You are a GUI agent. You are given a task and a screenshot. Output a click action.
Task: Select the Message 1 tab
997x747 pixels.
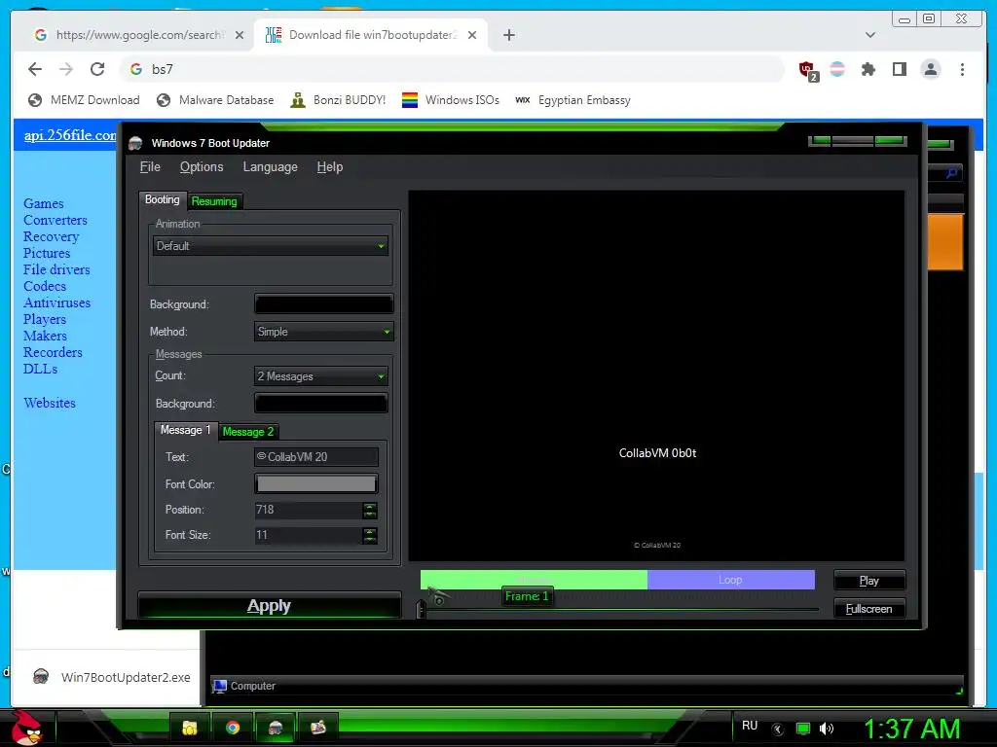pos(185,430)
